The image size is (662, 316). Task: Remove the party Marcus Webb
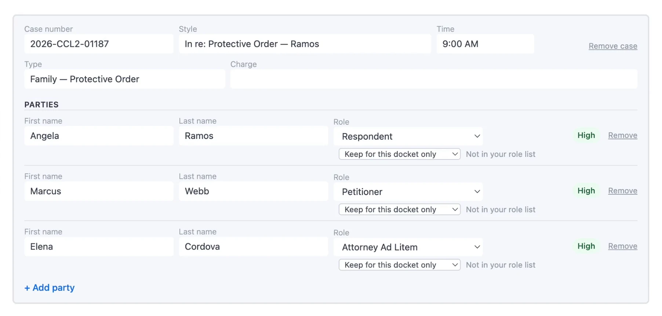tap(622, 191)
